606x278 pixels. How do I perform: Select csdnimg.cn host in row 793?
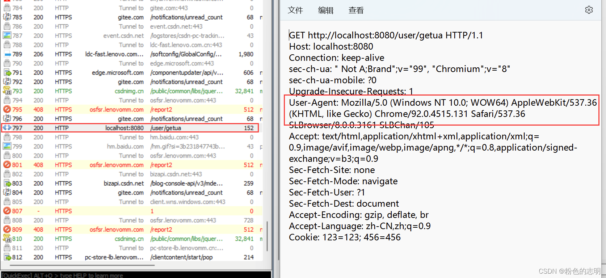(x=129, y=91)
